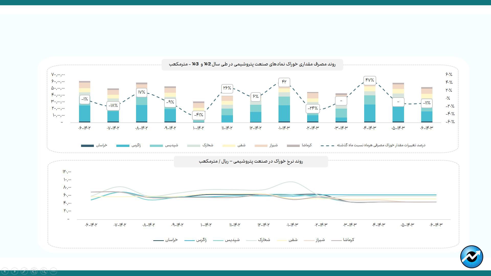Click 06-1403 axis label in line chart
Screen dimensions: 491x276
click(x=436, y=225)
